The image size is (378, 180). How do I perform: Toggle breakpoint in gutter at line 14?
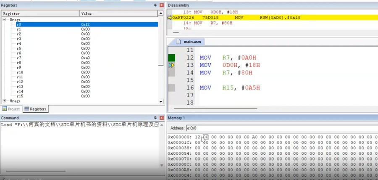coord(171,73)
